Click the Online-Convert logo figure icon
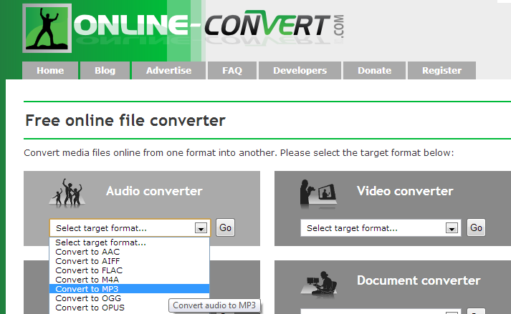 point(47,29)
